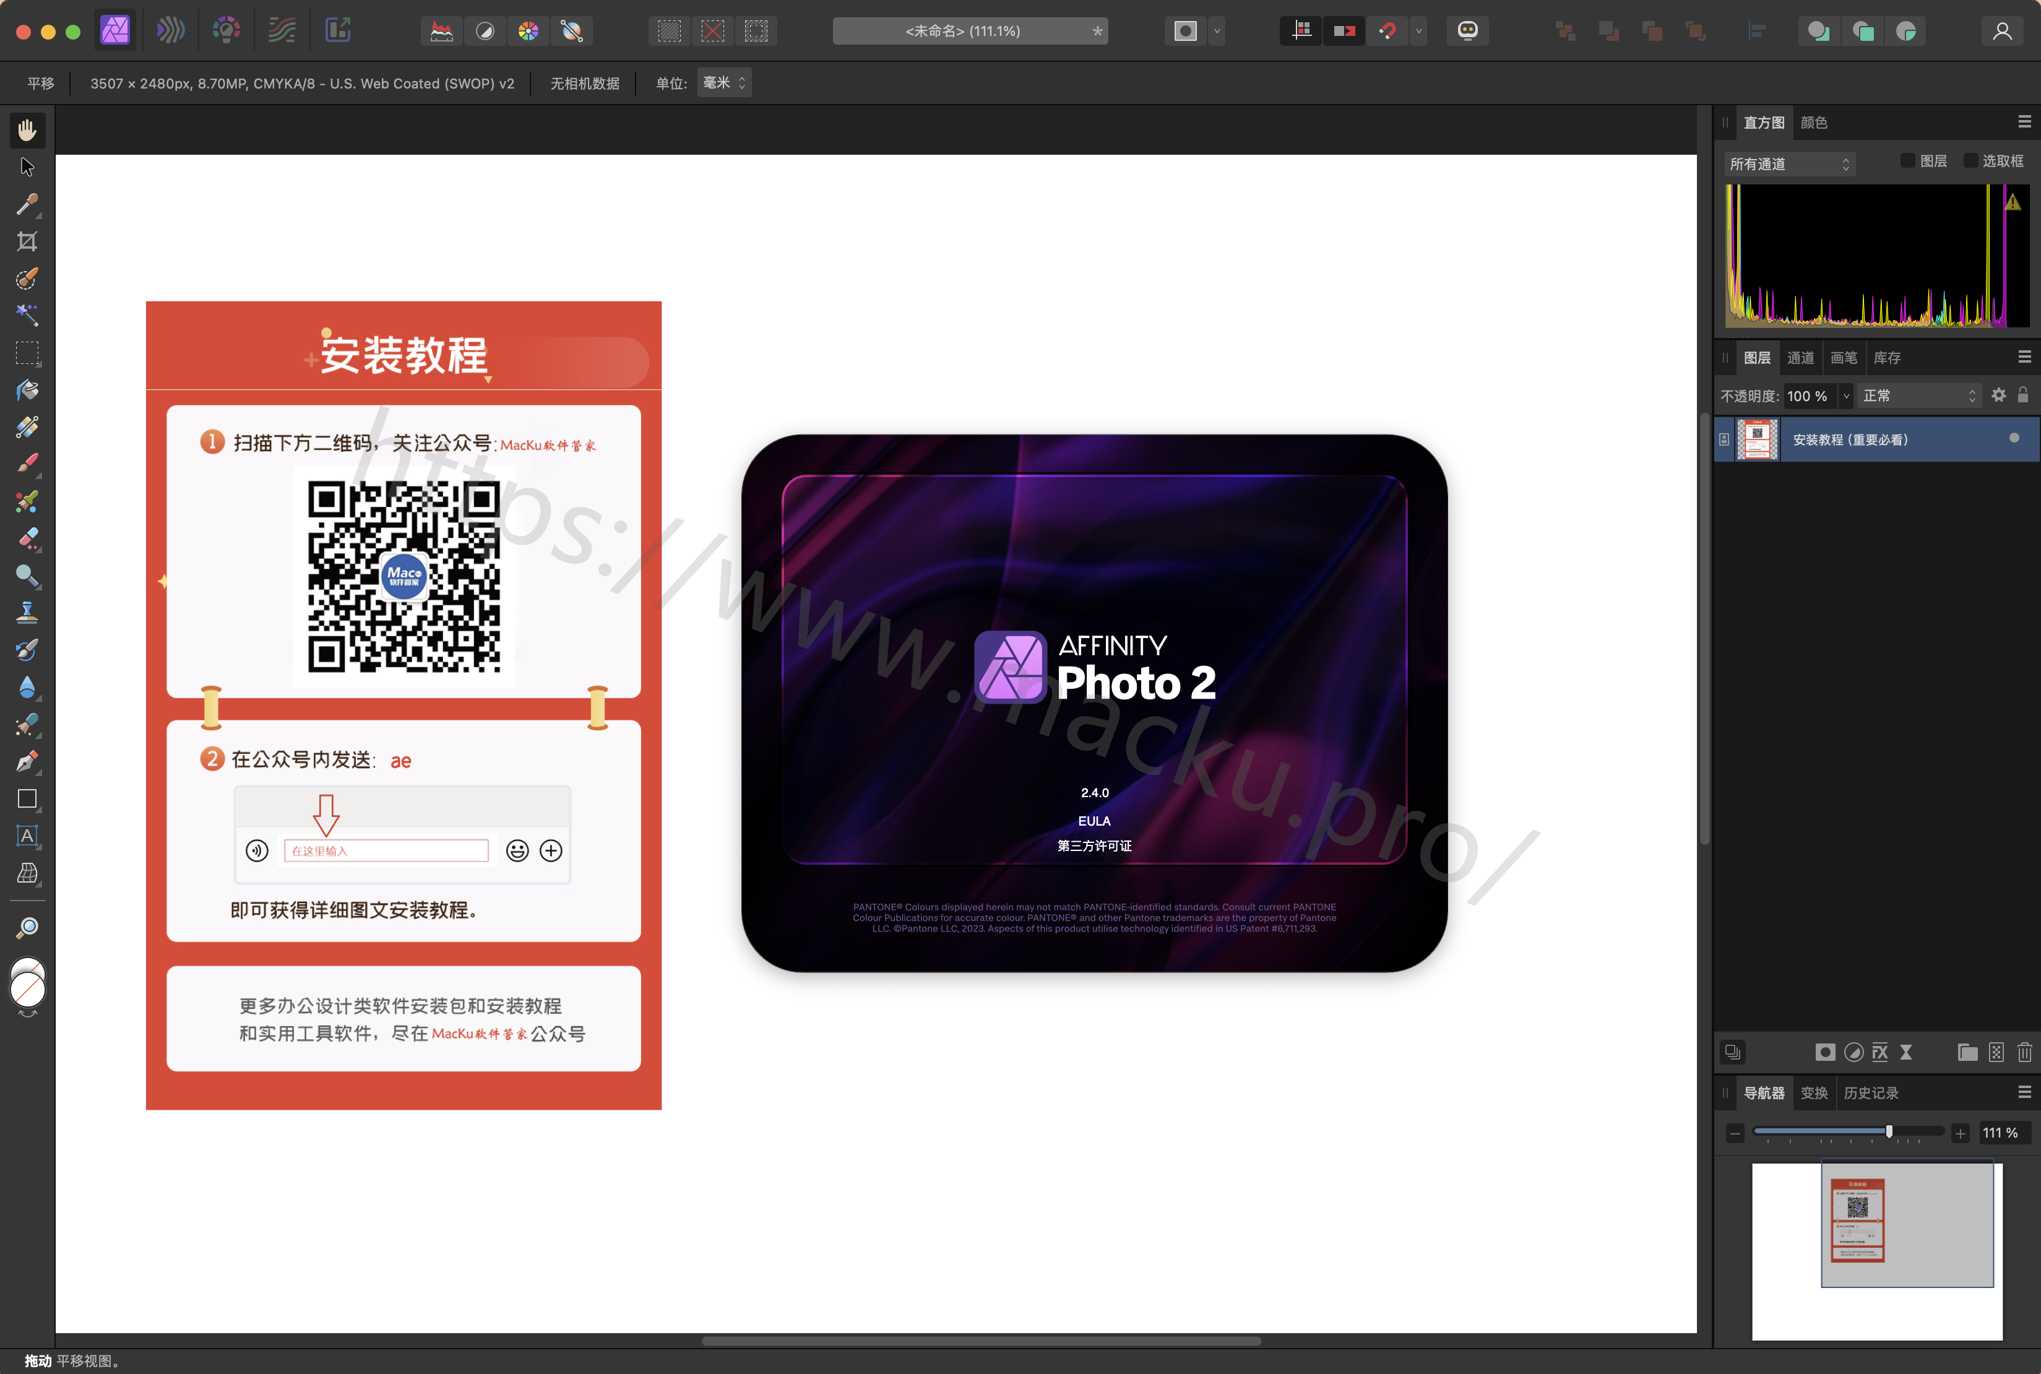This screenshot has width=2041, height=1374.
Task: Delete layer with the trash icon
Action: (2024, 1052)
